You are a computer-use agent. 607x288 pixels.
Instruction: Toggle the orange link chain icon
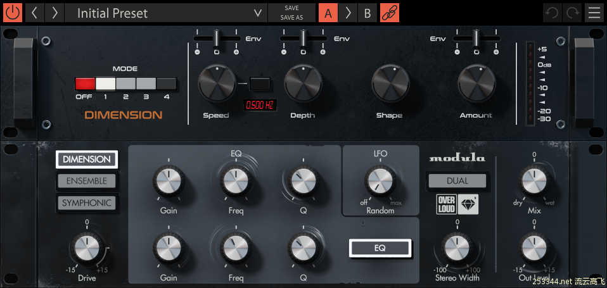point(390,13)
